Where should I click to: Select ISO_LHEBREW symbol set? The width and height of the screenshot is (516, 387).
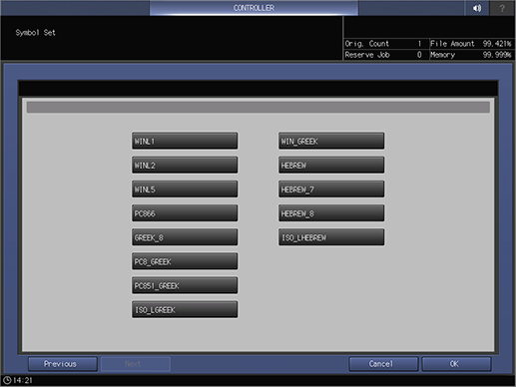(331, 237)
